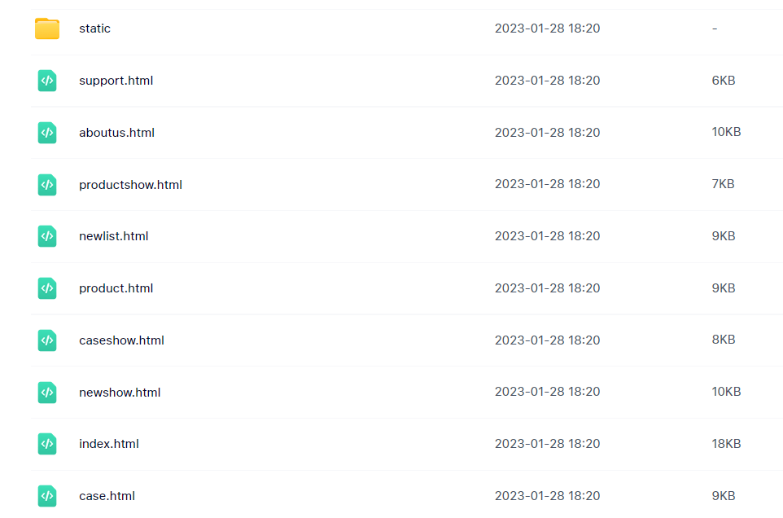The width and height of the screenshot is (783, 518).
Task: Open productshow.html by its name
Action: 130,185
